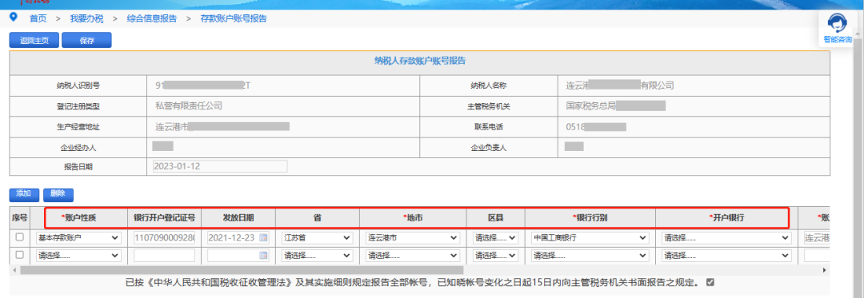Open second row 银行行别 请选择 dropdown

(590, 255)
